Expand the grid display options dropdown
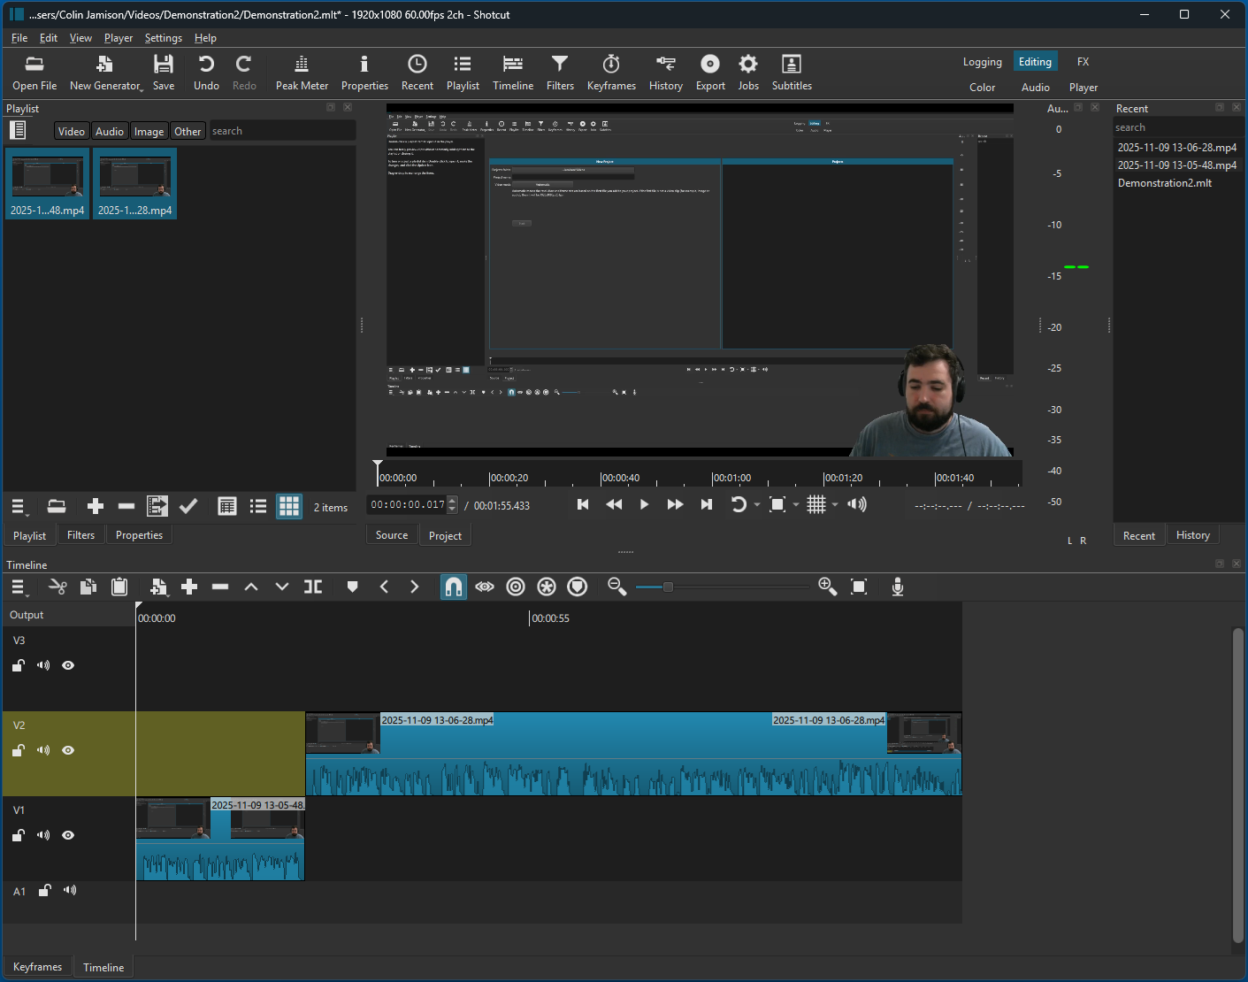Viewport: 1248px width, 982px height. [834, 504]
